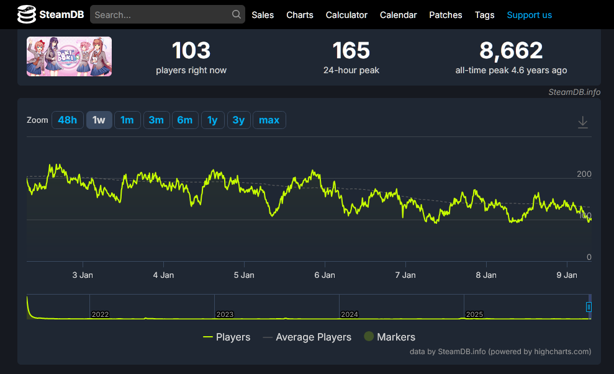
Task: Open the Calendar page
Action: point(398,15)
